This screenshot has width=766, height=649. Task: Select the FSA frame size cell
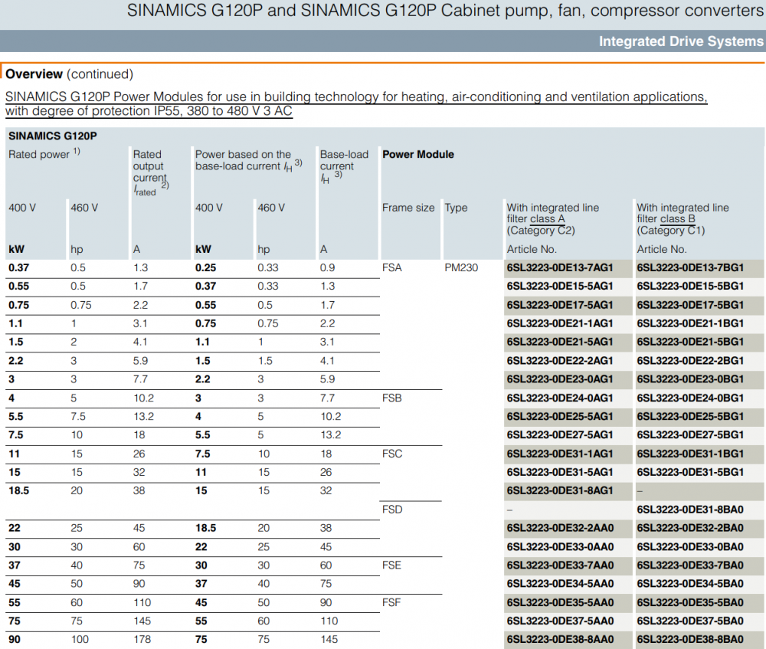click(391, 268)
